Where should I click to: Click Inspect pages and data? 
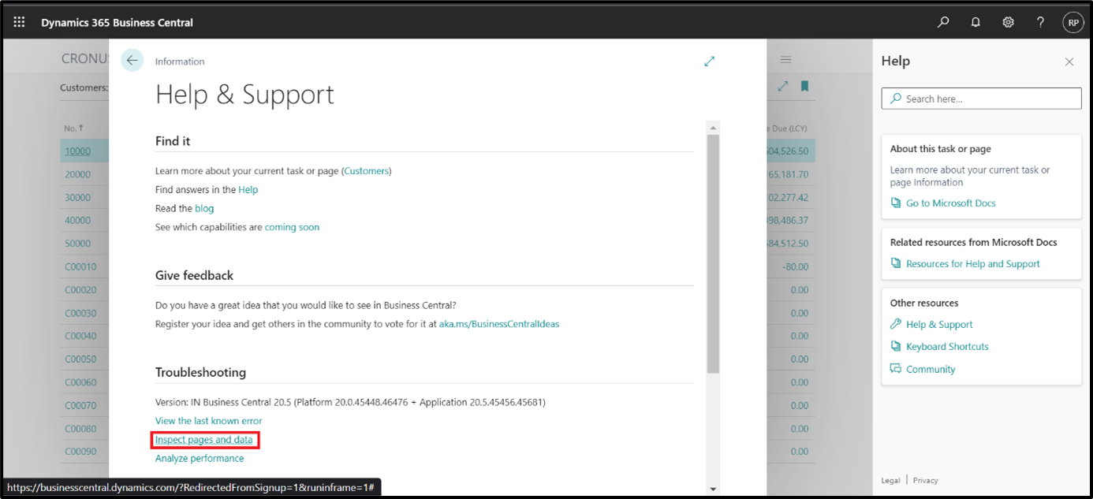coord(204,439)
